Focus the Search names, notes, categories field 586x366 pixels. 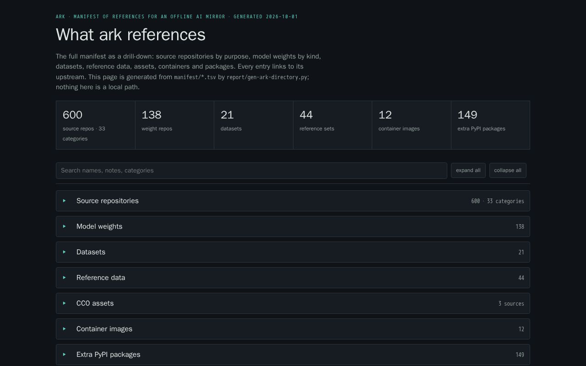point(251,171)
